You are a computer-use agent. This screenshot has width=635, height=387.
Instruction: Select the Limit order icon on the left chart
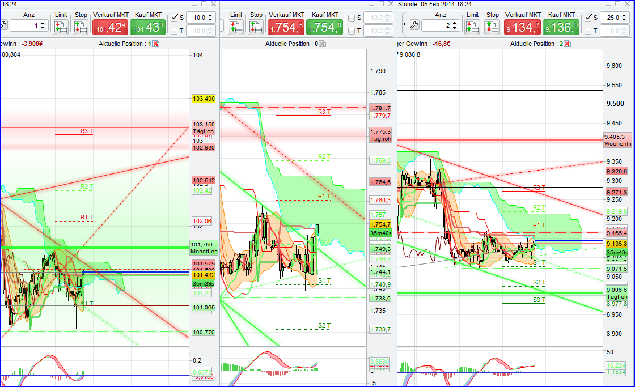click(60, 27)
